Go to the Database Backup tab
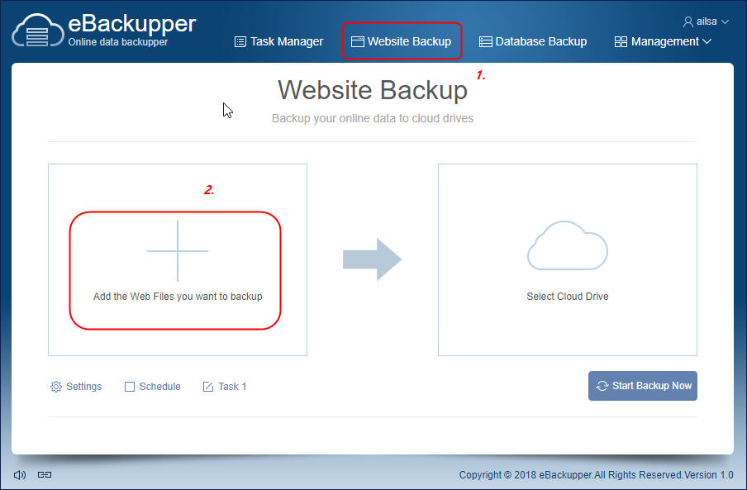747x490 pixels. click(x=533, y=42)
